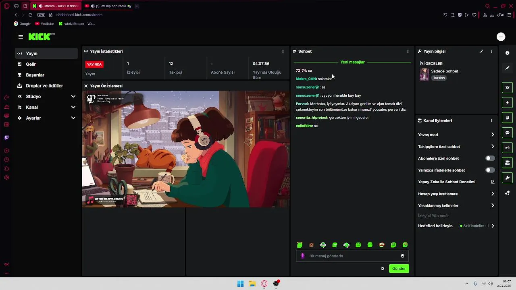Insert the brown angry emote
The height and width of the screenshot is (290, 516).
(311, 245)
